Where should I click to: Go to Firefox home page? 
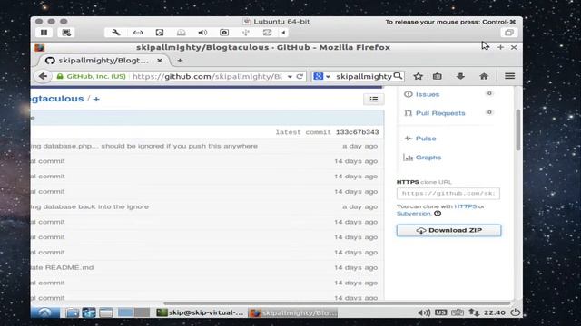484,76
